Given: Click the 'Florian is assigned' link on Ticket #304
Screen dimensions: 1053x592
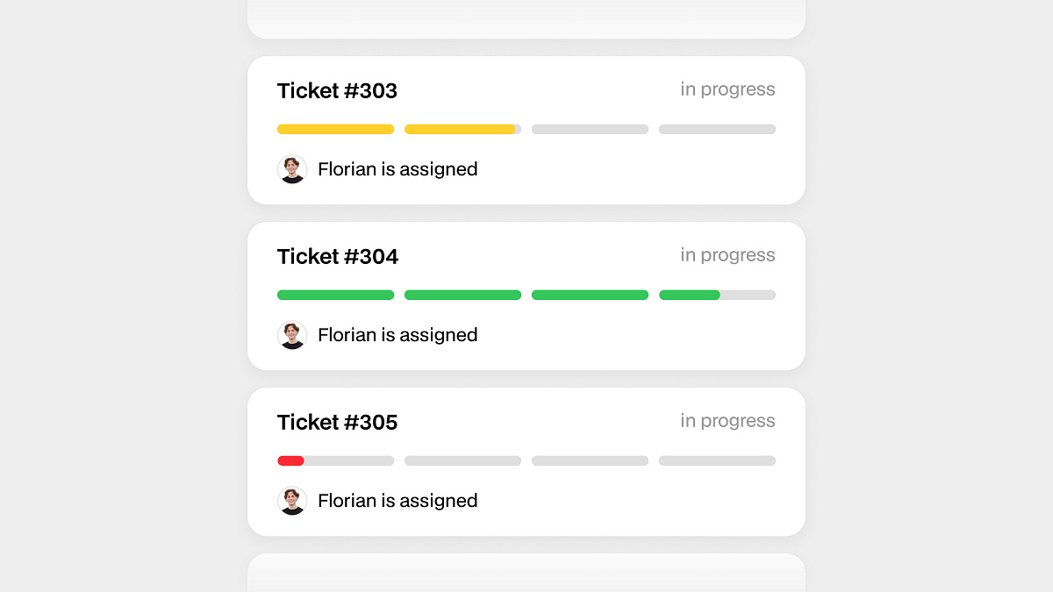Looking at the screenshot, I should (x=398, y=335).
